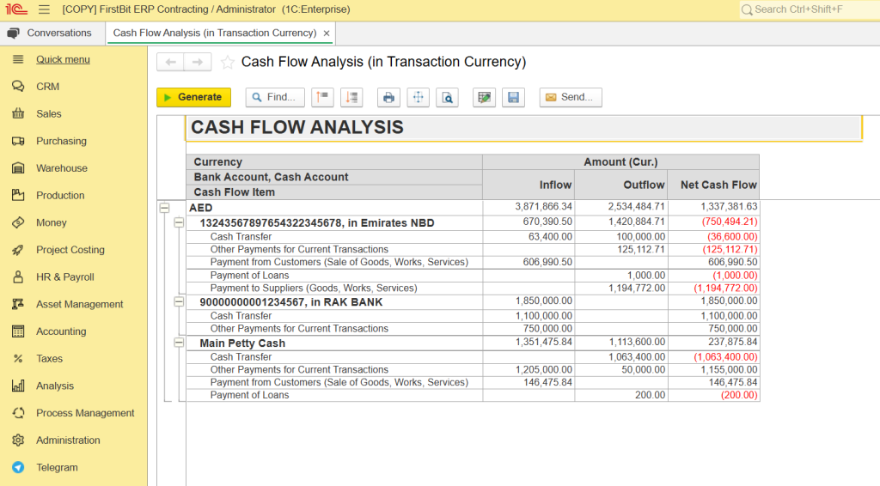Select the Main Petty Cash row label
Image resolution: width=880 pixels, height=486 pixels.
(242, 343)
